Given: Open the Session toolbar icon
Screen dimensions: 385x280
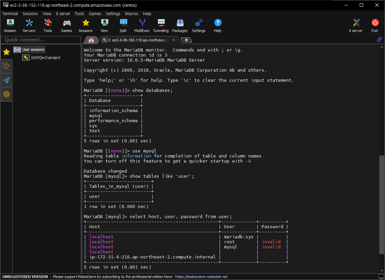Looking at the screenshot, I should tap(10, 26).
